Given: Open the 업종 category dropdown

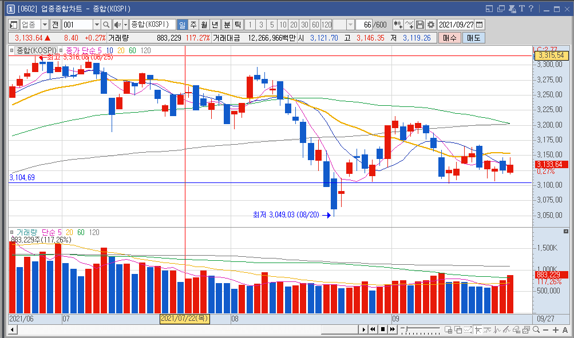Looking at the screenshot, I should point(45,25).
